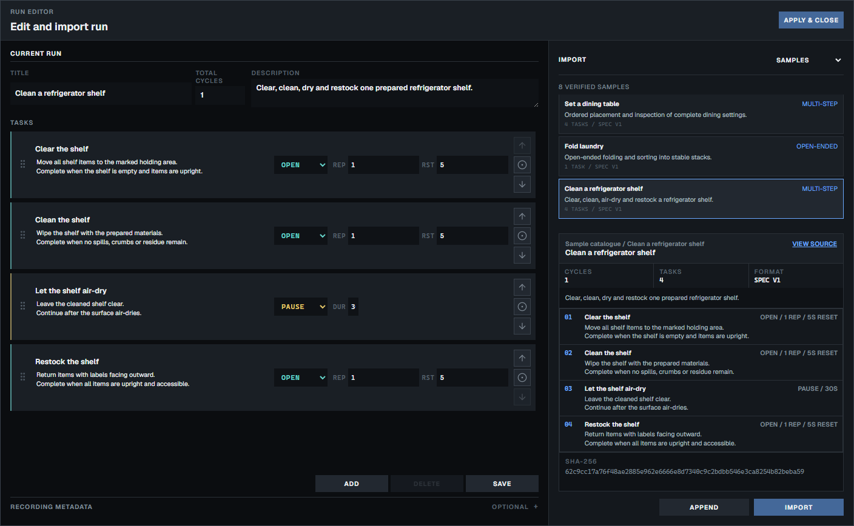This screenshot has height=526, width=854.
Task: Grab the drag handle of Clear the shelf
Action: coord(22,164)
